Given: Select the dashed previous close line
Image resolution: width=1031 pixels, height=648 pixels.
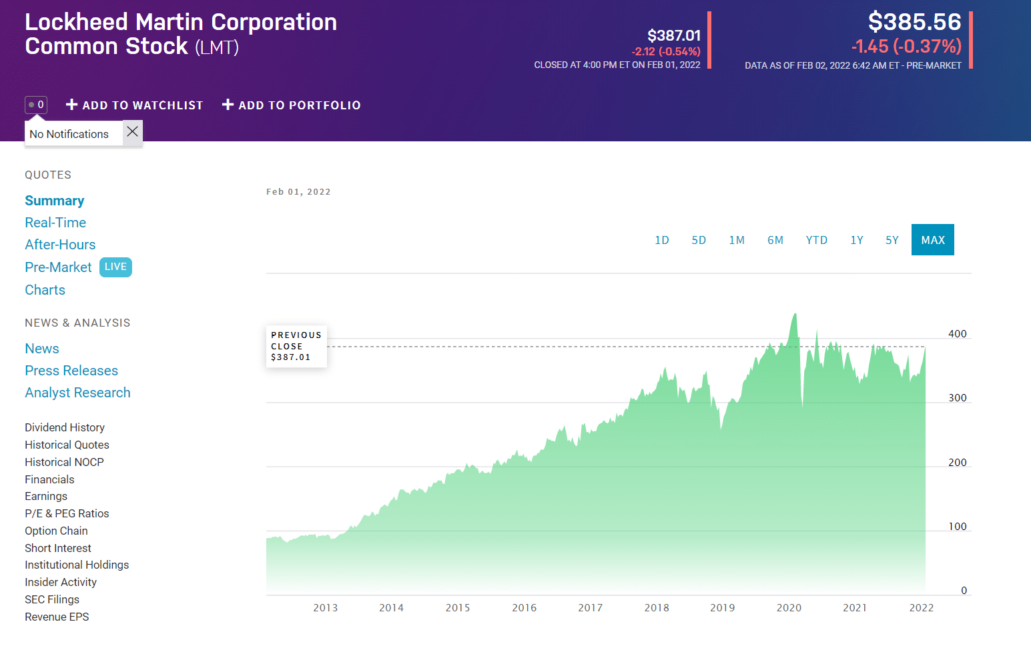Looking at the screenshot, I should click(x=601, y=347).
